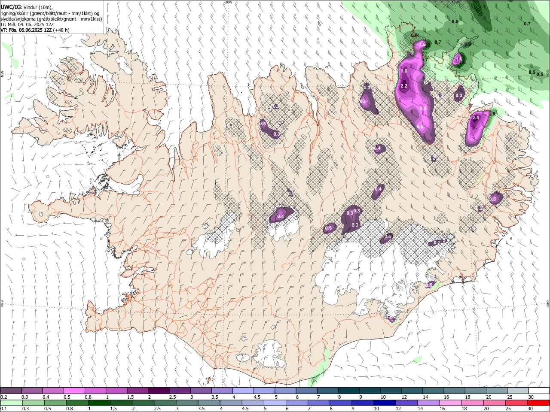Click the 'UWC/IG: Vindur (10m)' title text
The width and height of the screenshot is (550, 412).
[x=27, y=7]
